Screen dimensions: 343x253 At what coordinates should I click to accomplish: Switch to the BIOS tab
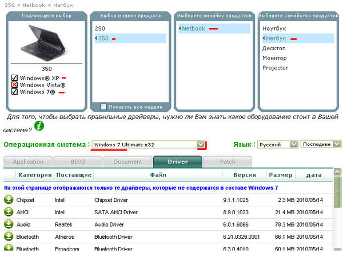78,162
